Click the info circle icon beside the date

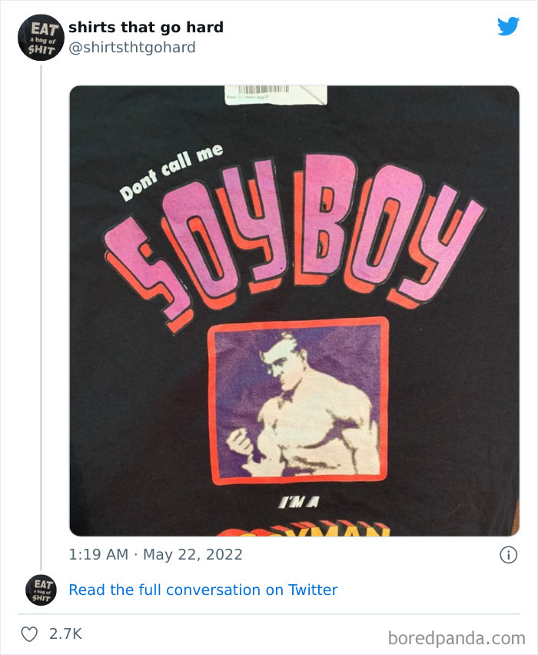click(x=508, y=555)
